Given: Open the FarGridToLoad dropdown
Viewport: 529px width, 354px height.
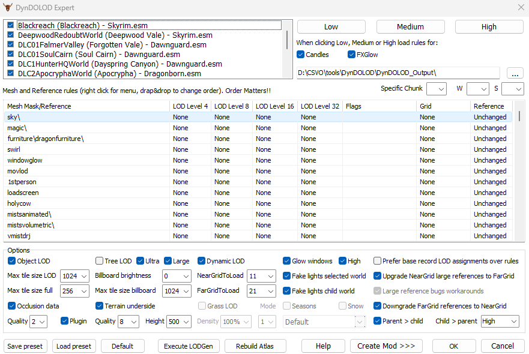Looking at the screenshot, I should [261, 290].
